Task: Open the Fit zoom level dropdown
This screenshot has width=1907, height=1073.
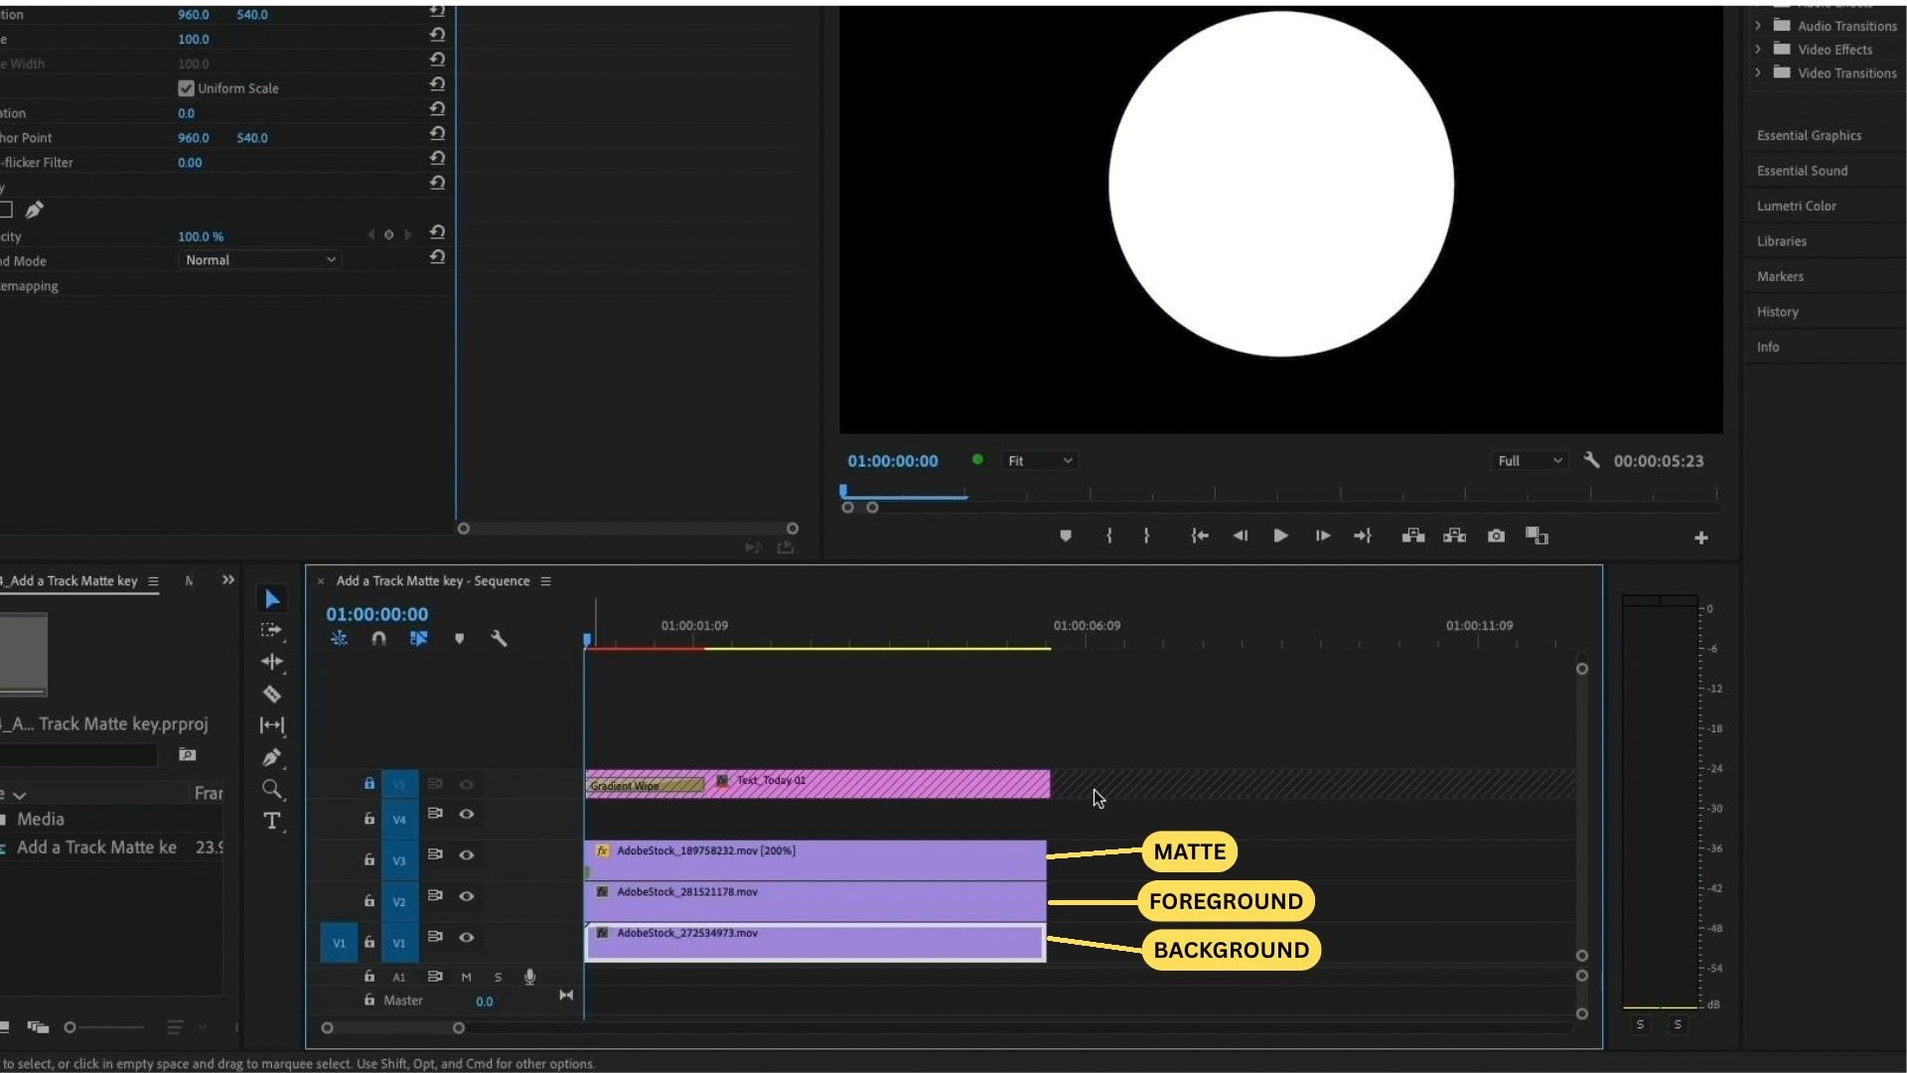Action: [x=1039, y=461]
